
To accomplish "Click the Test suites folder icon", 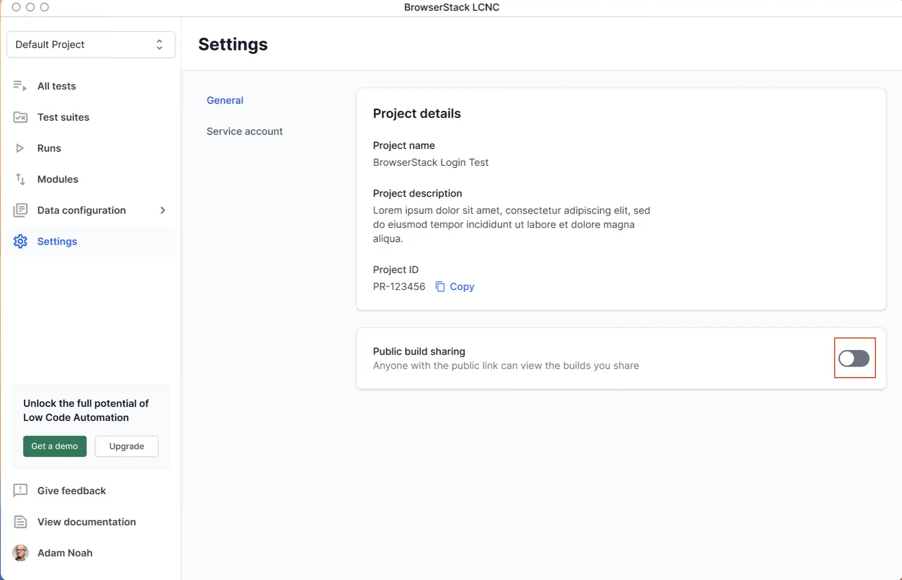I will (20, 117).
